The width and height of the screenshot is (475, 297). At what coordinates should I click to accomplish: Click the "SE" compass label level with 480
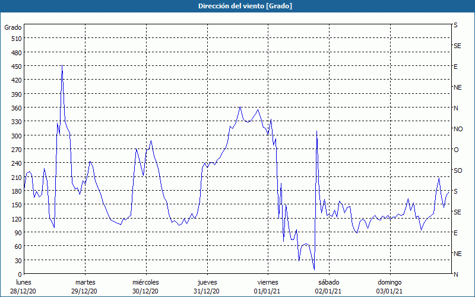coord(457,46)
